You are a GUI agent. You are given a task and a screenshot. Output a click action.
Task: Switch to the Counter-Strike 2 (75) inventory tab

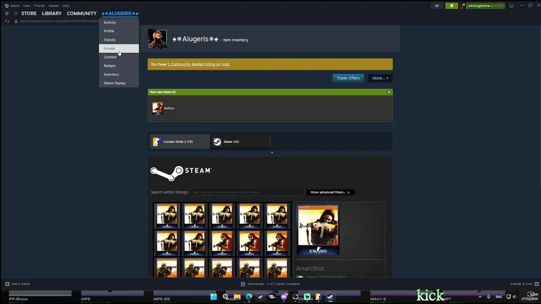[180, 142]
